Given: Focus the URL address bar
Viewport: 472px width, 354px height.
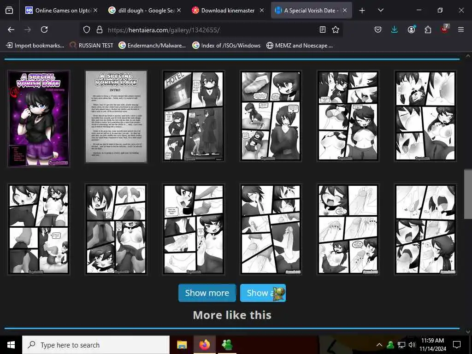Looking at the screenshot, I should [211, 30].
